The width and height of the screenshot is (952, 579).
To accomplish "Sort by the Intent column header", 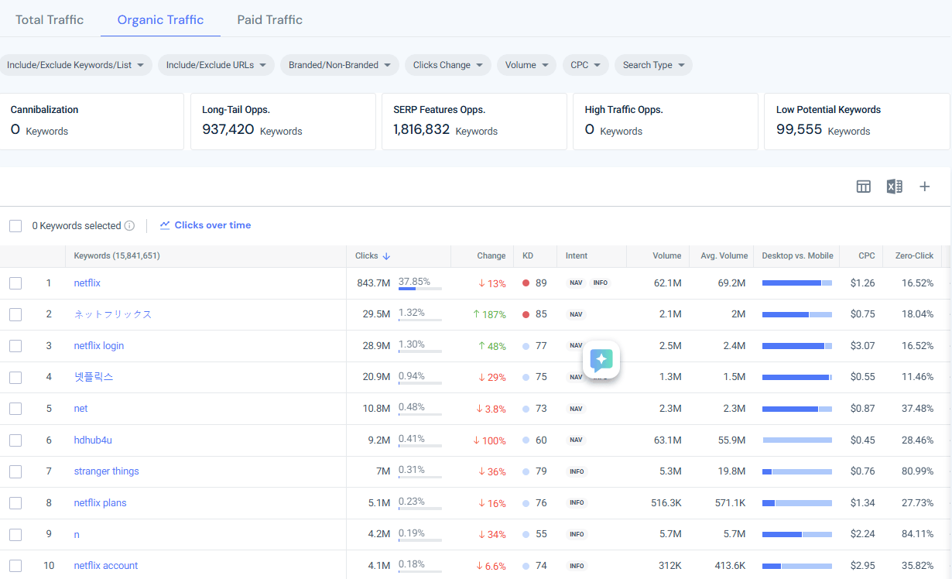I will 577,256.
